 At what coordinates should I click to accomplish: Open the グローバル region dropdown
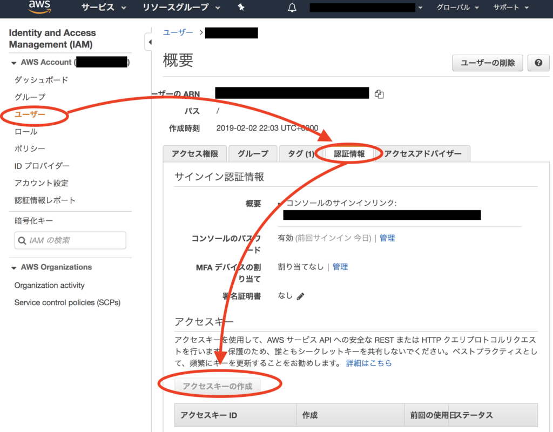coord(457,8)
